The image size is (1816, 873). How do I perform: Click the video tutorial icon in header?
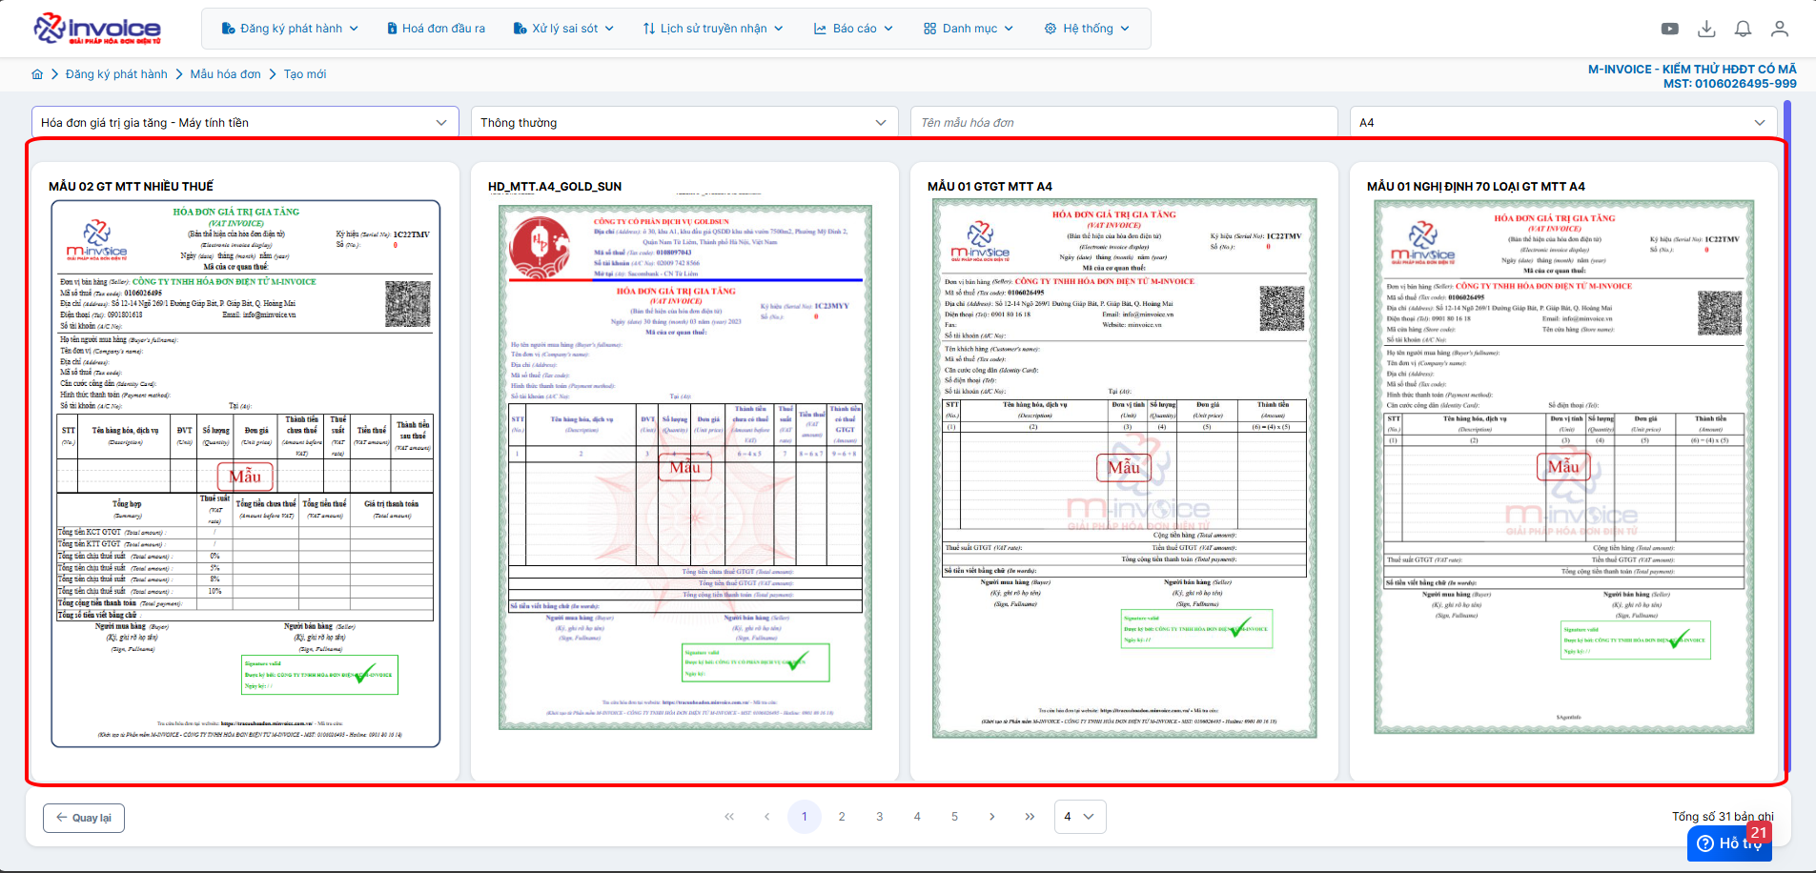pos(1669,29)
